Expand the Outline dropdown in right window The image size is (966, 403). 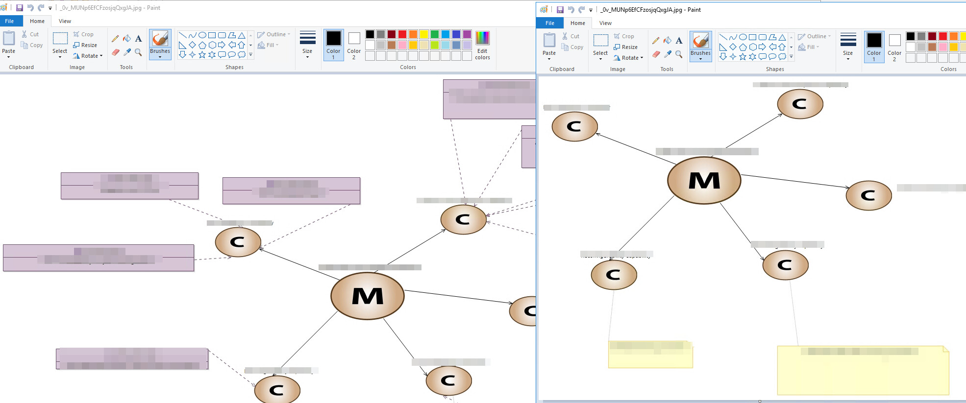coord(815,36)
